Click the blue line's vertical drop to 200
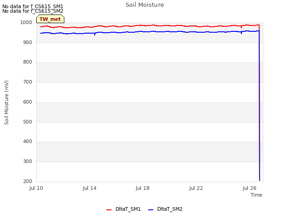The image size is (290, 218). point(260,106)
